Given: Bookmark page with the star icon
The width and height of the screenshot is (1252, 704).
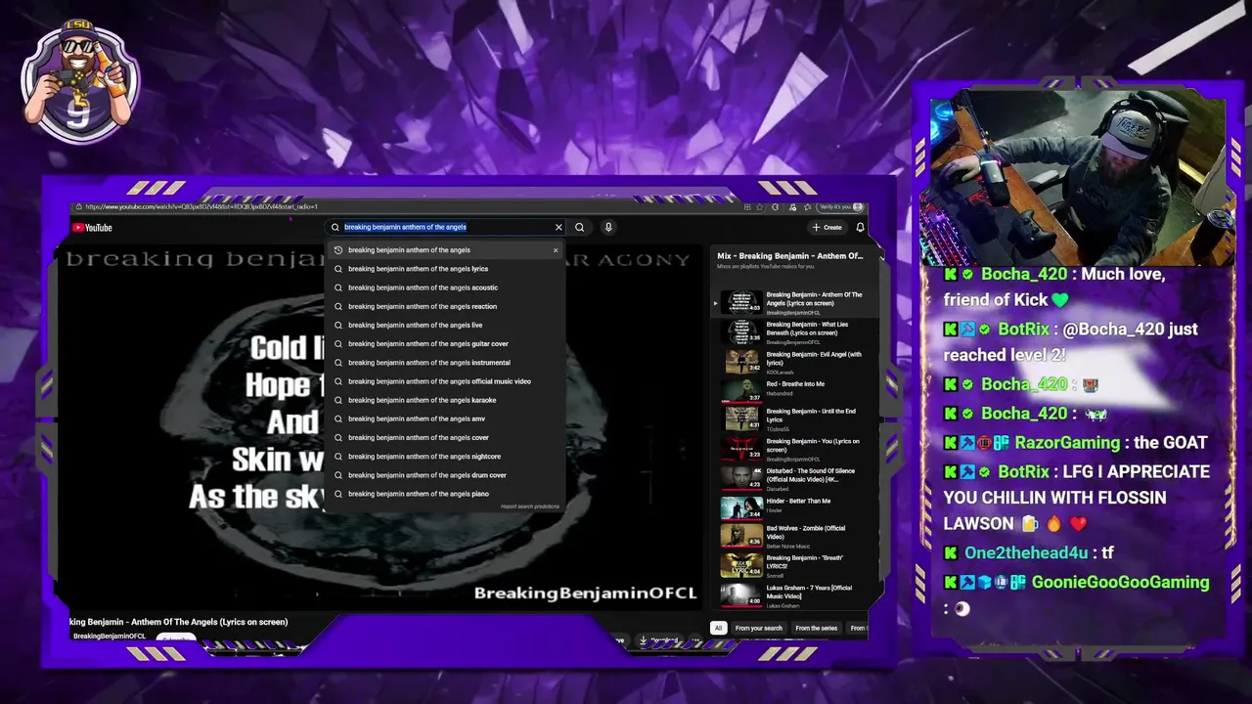Looking at the screenshot, I should (759, 207).
